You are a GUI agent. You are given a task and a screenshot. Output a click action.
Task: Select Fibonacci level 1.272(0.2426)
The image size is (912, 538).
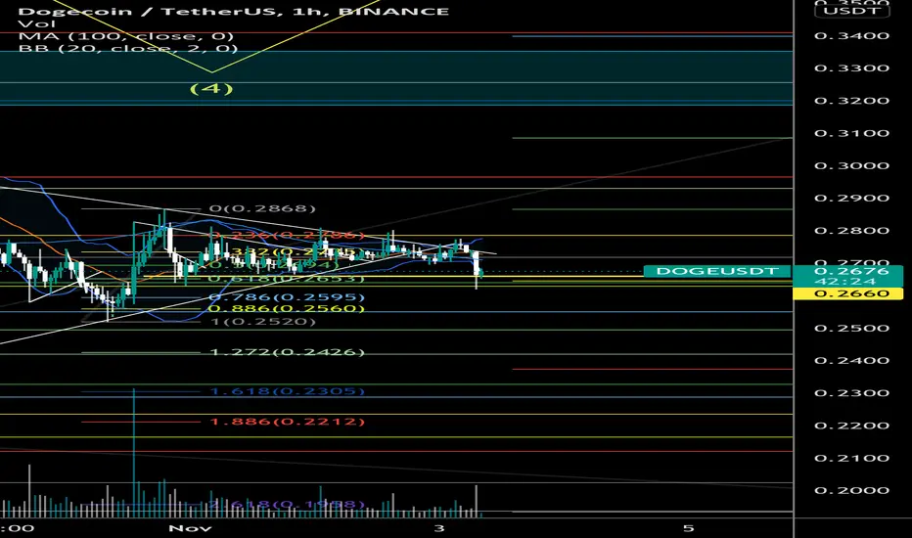287,352
